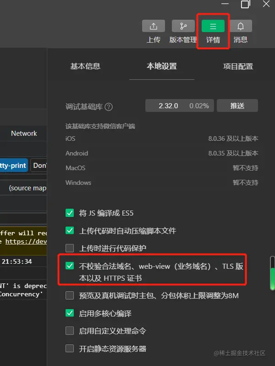
Task: Click the 暂不支持 text in the Windows row
Action: (x=245, y=183)
